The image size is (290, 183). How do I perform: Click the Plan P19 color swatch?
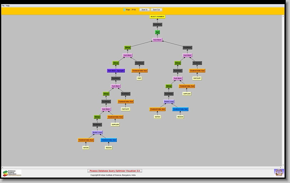click(124, 10)
